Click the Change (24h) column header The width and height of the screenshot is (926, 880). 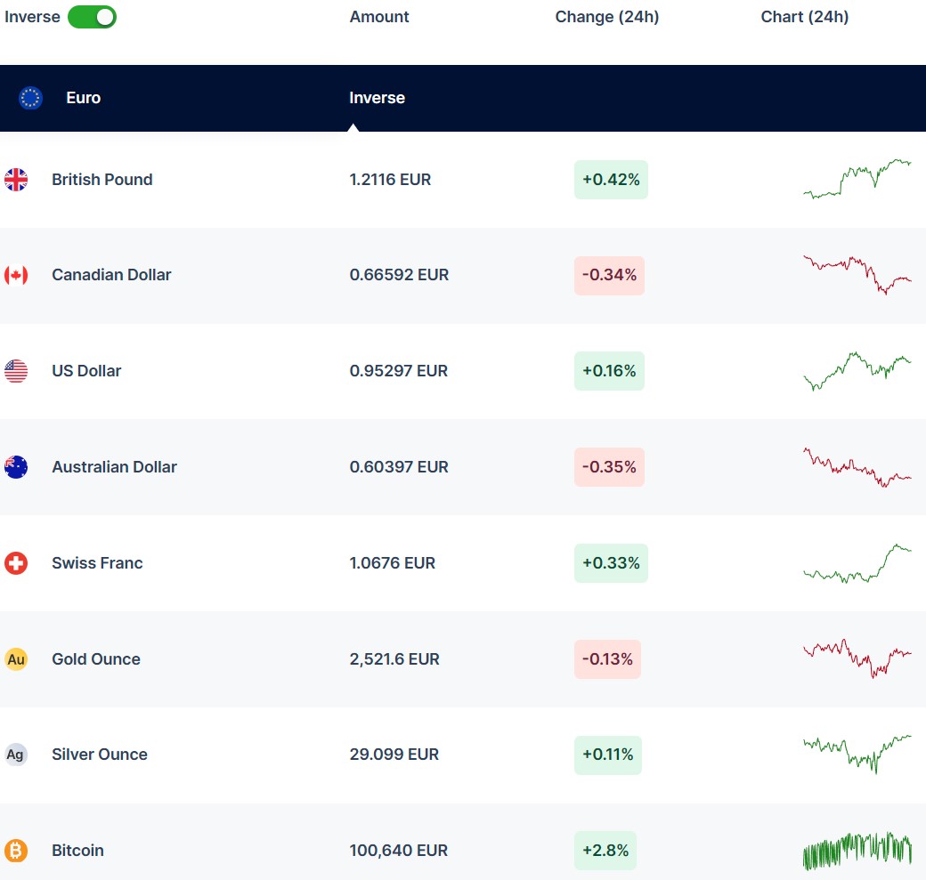click(606, 17)
